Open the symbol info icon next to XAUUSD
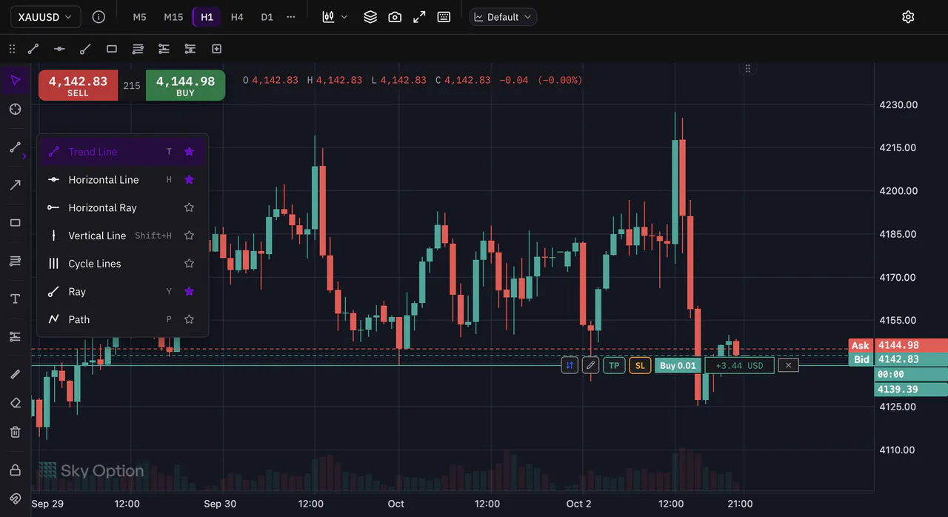Image resolution: width=948 pixels, height=517 pixels. (x=99, y=16)
